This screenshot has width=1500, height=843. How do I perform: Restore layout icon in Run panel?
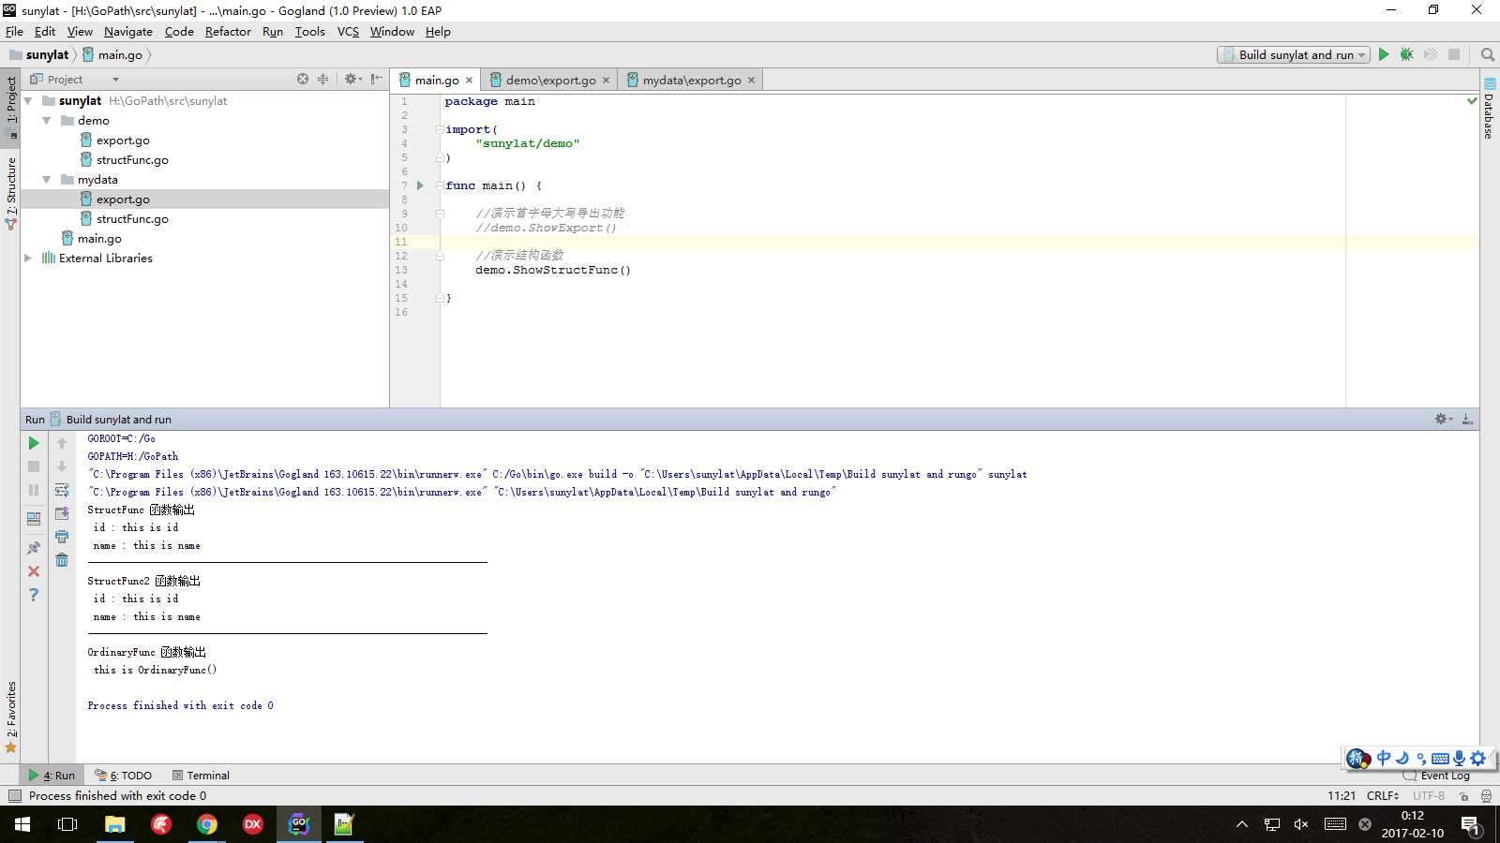34,518
